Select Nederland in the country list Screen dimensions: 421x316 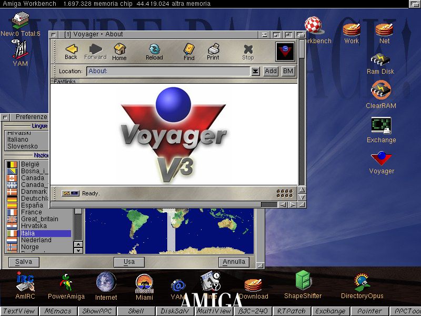click(x=36, y=240)
